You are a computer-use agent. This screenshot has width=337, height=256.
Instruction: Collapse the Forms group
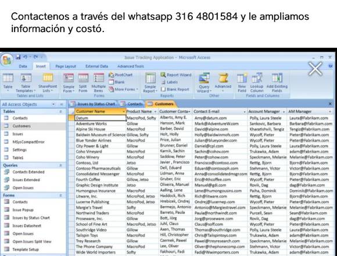click(60, 195)
